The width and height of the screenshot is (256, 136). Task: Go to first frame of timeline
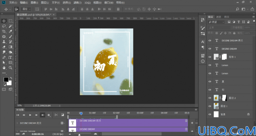[x=18, y=115]
